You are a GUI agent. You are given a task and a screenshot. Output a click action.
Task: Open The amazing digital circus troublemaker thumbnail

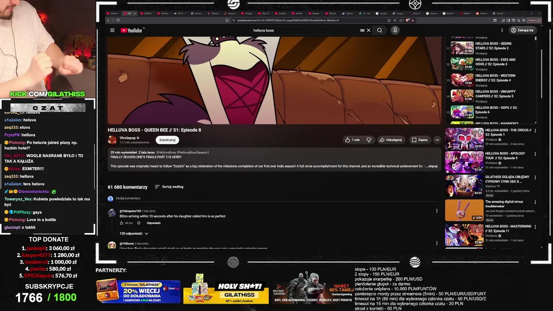point(464,210)
